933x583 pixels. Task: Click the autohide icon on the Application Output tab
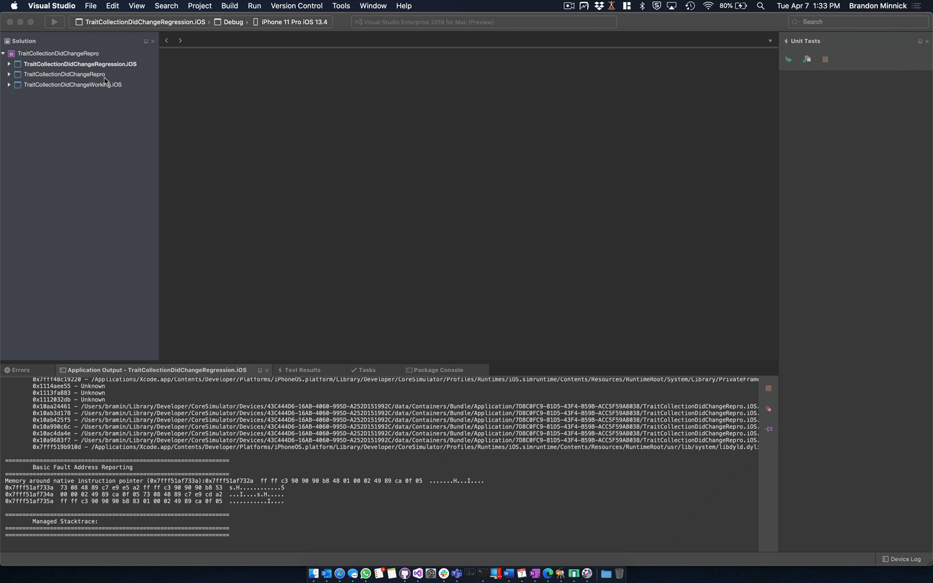(260, 370)
